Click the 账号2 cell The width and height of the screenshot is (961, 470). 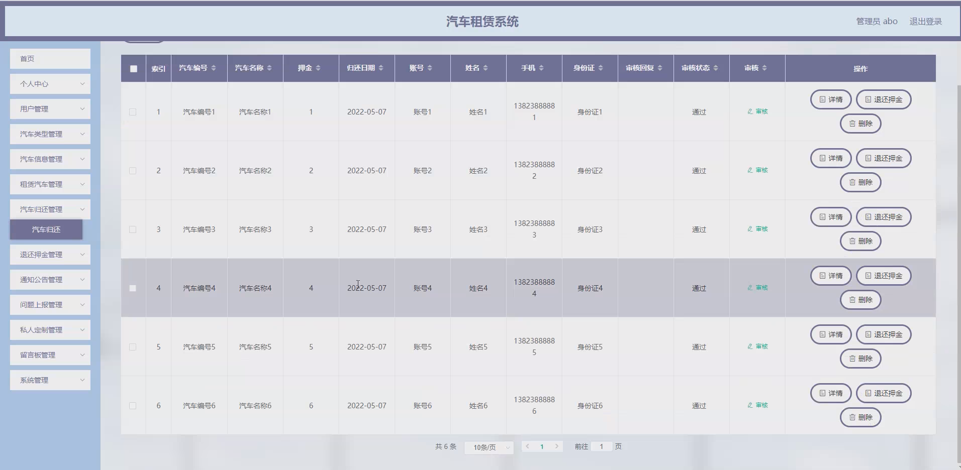[x=422, y=171]
